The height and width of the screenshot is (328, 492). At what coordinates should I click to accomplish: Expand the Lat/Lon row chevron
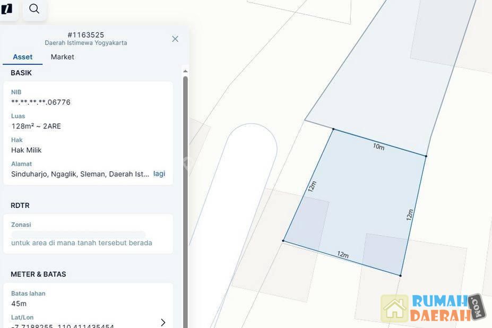(x=163, y=322)
